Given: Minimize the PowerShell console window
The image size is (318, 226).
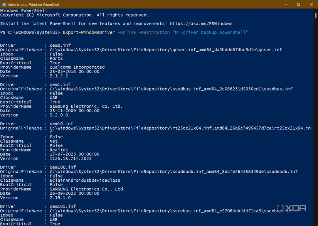Looking at the screenshot, I should tap(285, 4).
